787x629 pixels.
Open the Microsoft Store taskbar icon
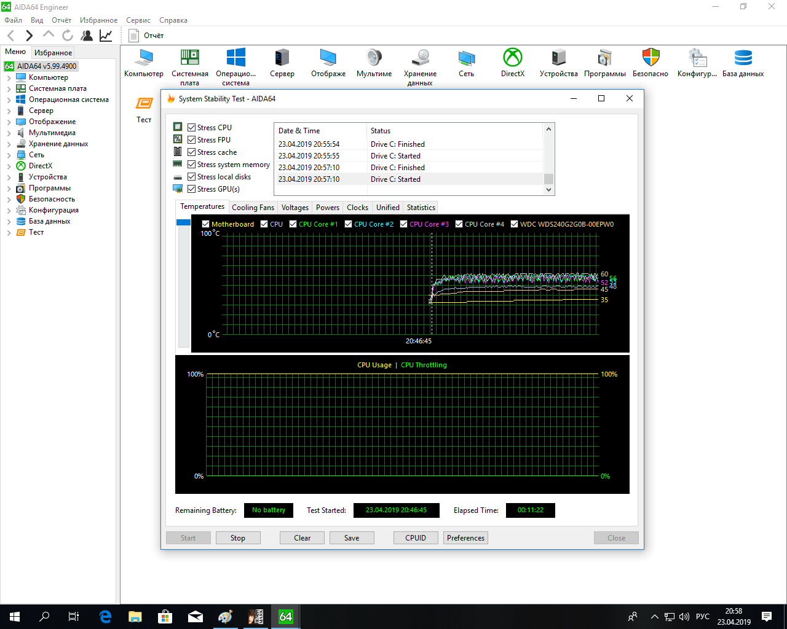pos(165,616)
